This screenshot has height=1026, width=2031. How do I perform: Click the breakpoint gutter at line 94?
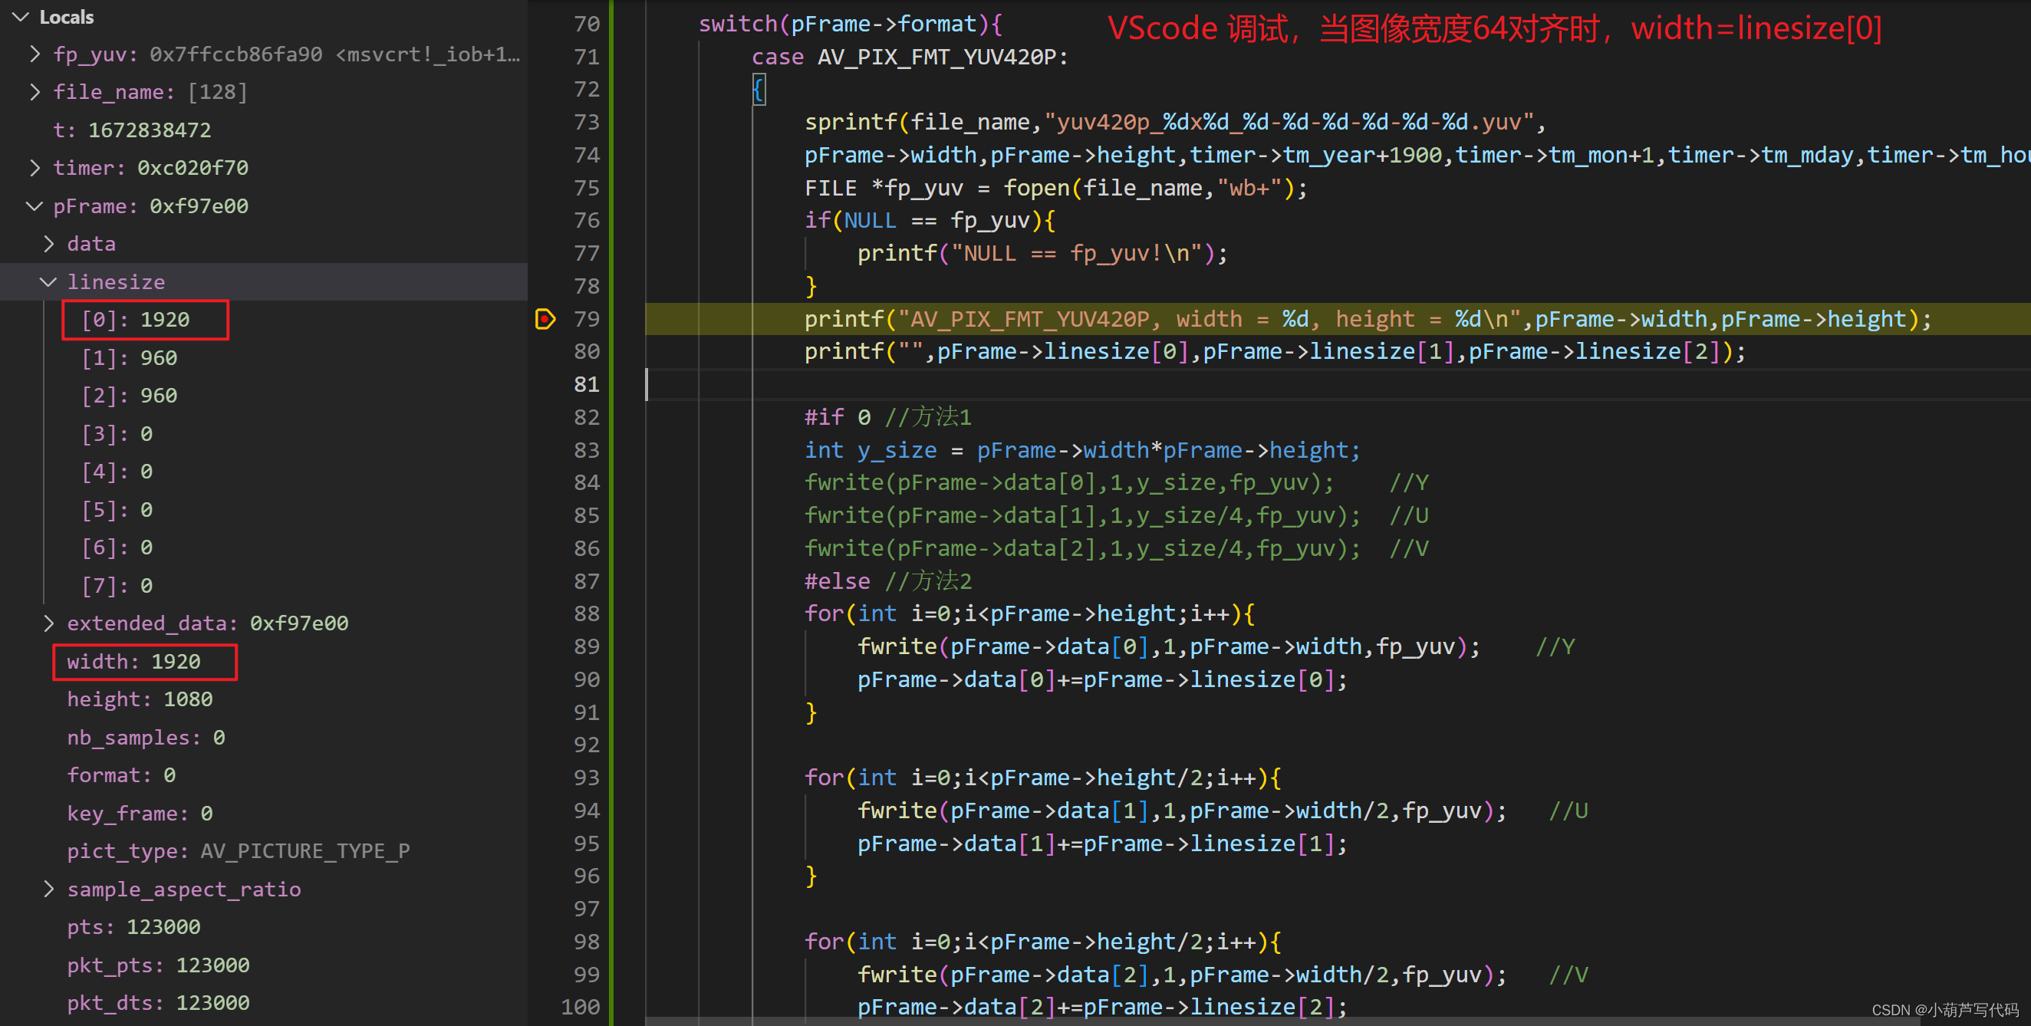click(x=545, y=810)
